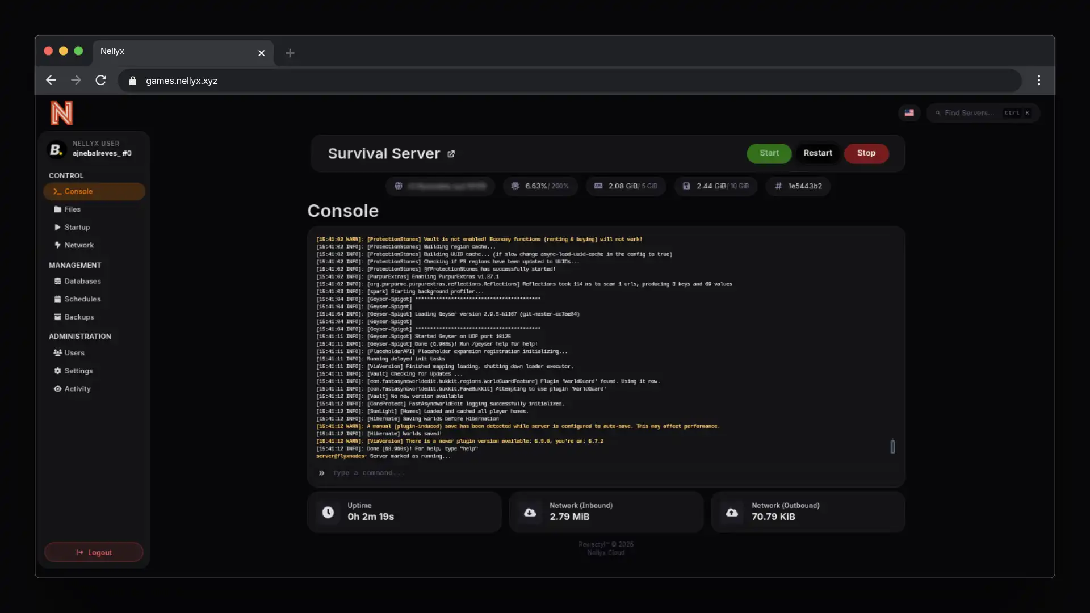Click the 'Server marked as running' log line

(384, 456)
